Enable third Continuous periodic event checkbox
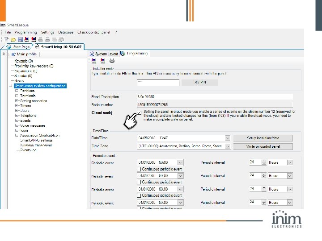The width and height of the screenshot is (322, 241). [x=139, y=195]
